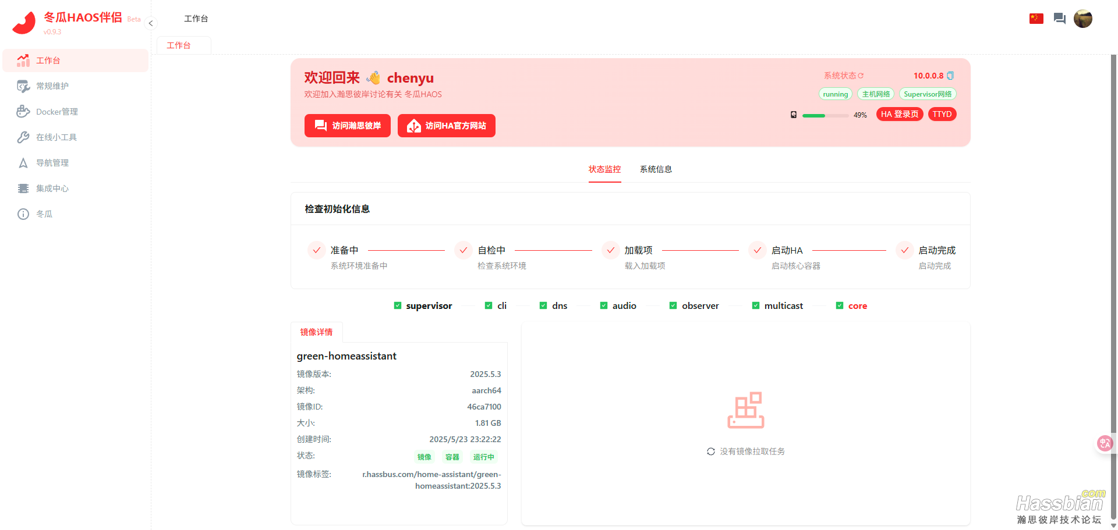Viewport: 1118px width, 530px height.
Task: Click the China flag language icon
Action: pyautogui.click(x=1036, y=19)
